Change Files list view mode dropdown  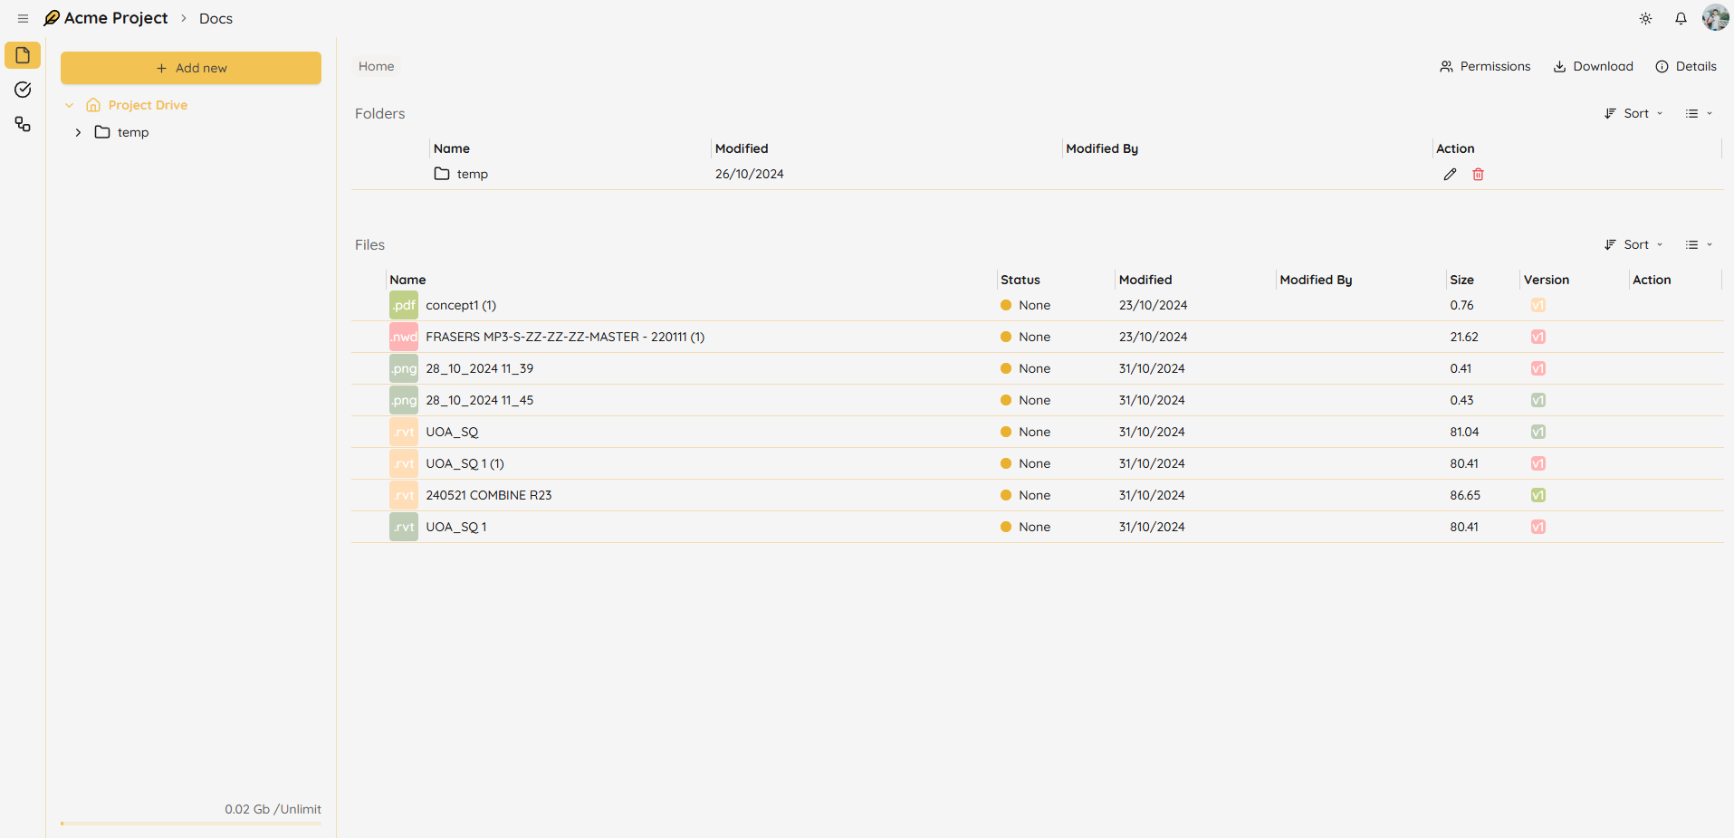[1698, 245]
